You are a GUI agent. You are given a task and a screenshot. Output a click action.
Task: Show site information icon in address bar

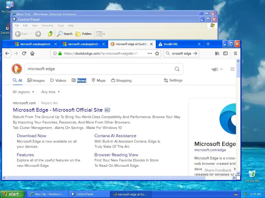(55, 54)
